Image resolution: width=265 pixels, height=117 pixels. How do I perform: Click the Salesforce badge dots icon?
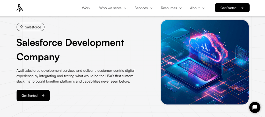pyautogui.click(x=21, y=27)
